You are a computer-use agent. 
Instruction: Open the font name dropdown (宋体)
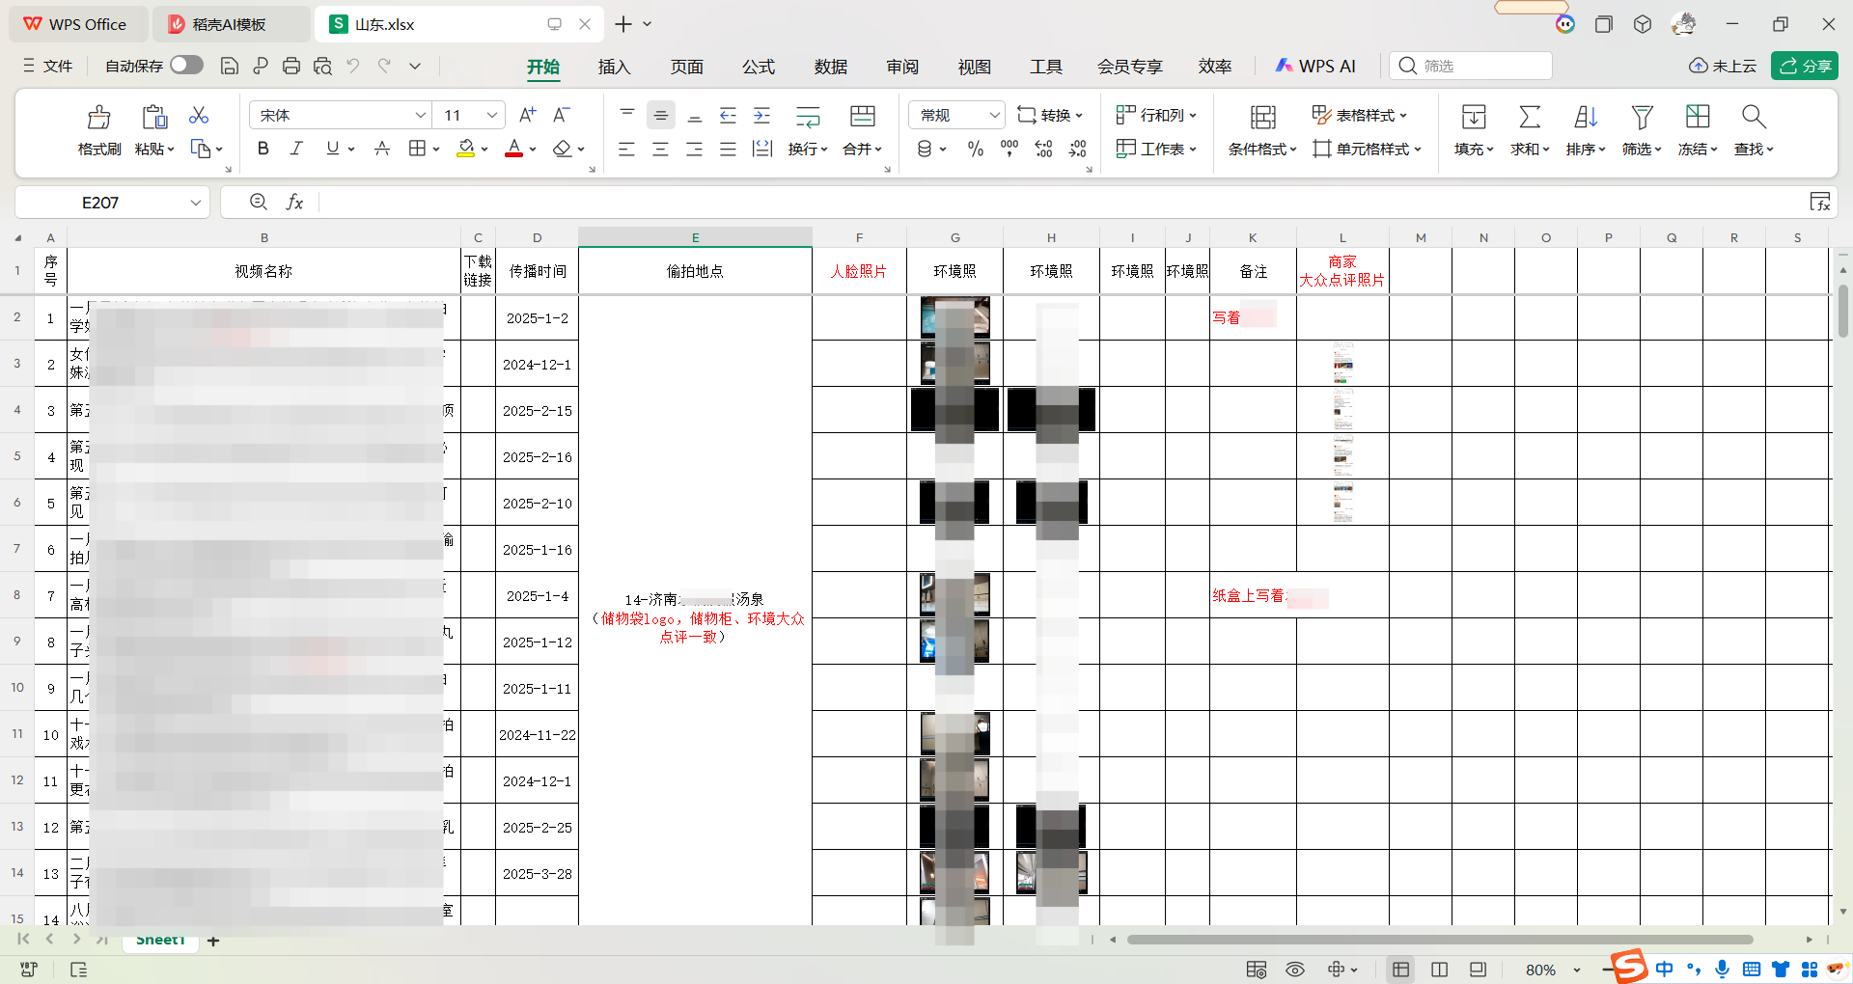pyautogui.click(x=420, y=115)
